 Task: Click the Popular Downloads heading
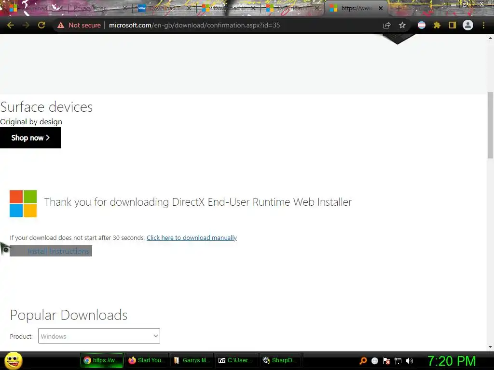(69, 315)
